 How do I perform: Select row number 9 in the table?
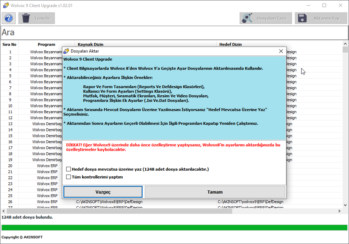(10, 100)
